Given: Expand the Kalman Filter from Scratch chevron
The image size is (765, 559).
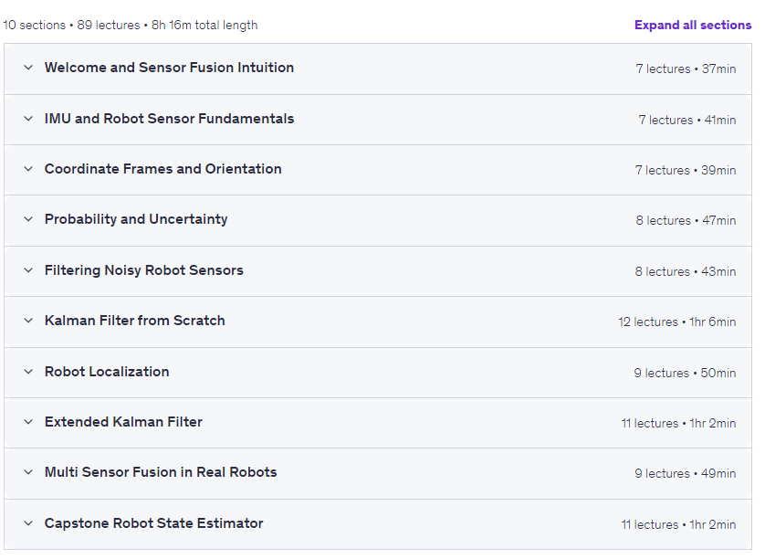Looking at the screenshot, I should point(28,321).
